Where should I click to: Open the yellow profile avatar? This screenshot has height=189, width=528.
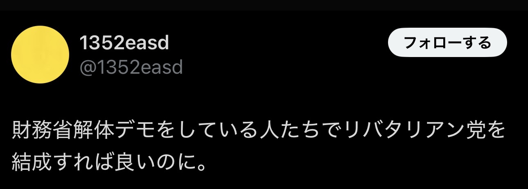(x=40, y=55)
